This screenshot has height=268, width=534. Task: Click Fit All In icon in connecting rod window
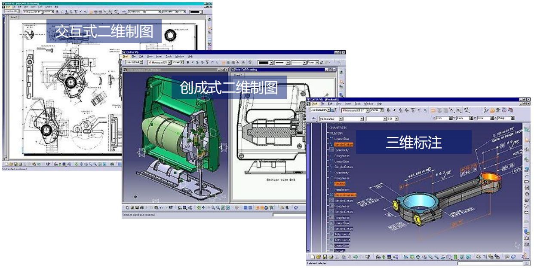coord(411,257)
